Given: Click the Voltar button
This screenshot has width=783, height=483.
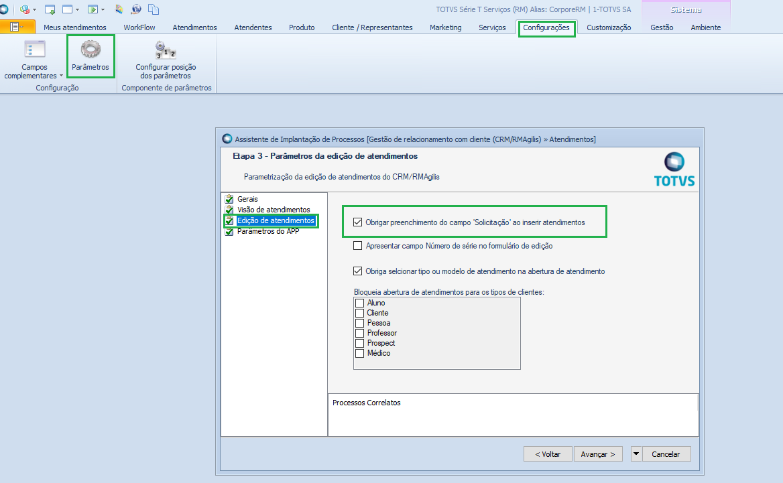Looking at the screenshot, I should point(548,454).
